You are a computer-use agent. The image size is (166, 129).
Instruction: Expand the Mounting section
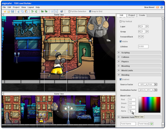click(139, 66)
